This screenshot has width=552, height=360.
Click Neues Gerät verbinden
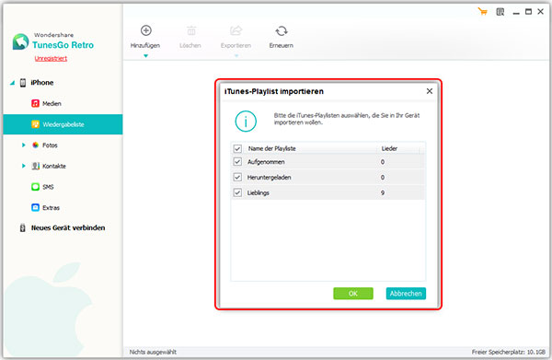(x=68, y=228)
